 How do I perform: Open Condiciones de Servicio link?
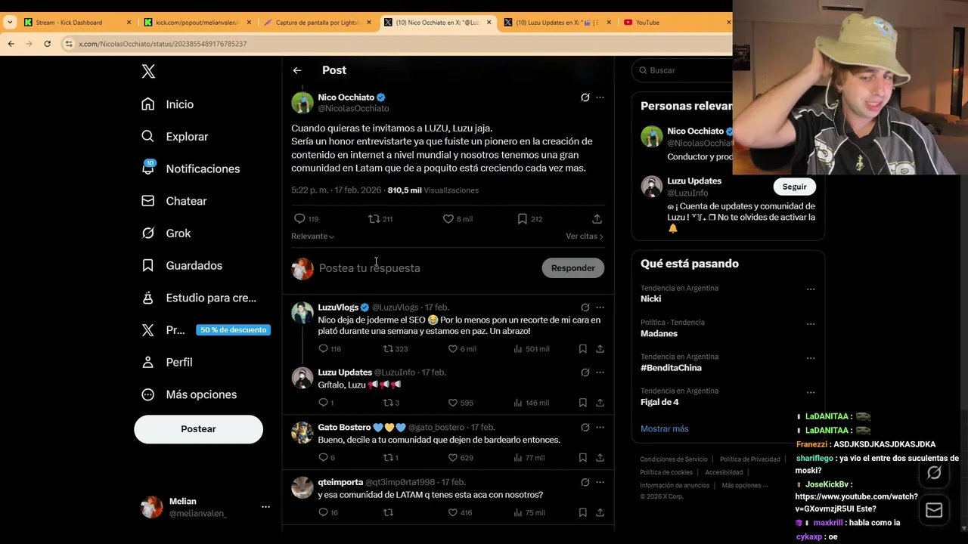click(x=674, y=459)
